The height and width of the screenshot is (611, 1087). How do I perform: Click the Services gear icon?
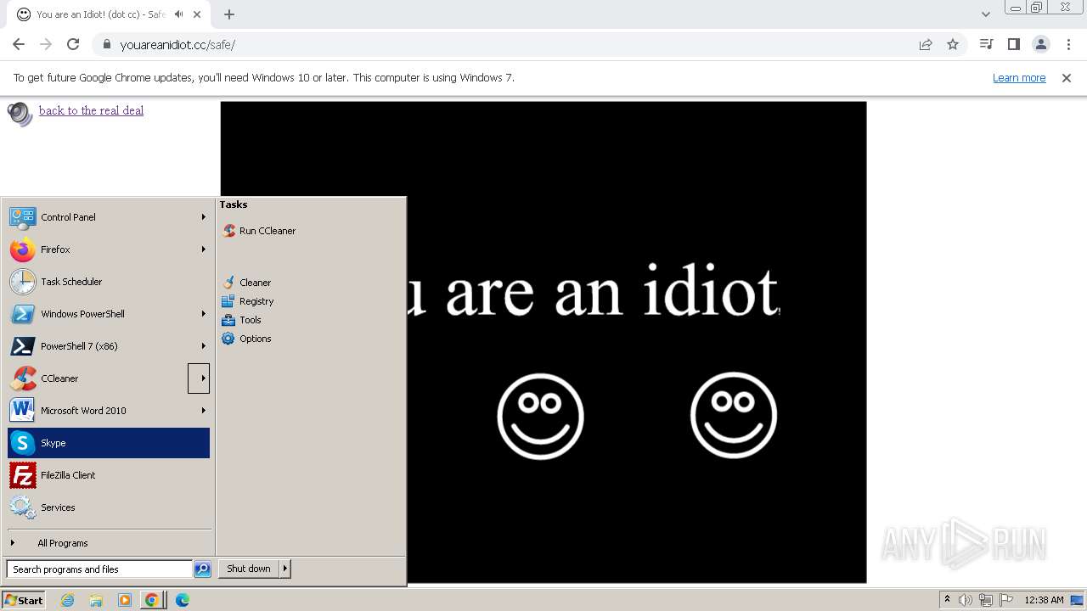(x=23, y=507)
